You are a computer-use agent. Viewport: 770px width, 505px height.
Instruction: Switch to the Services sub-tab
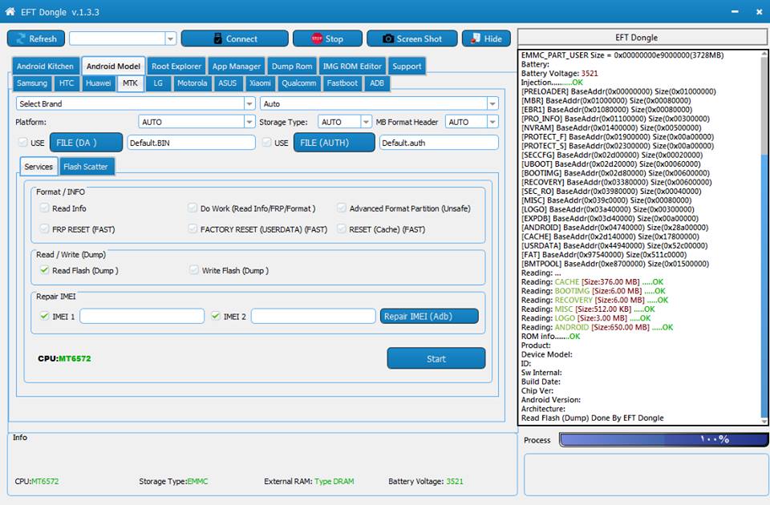pos(38,167)
